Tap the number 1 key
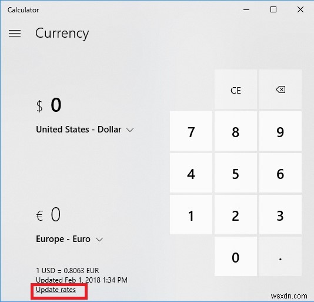 pyautogui.click(x=191, y=214)
